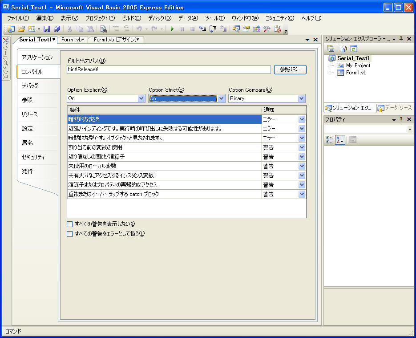This screenshot has width=416, height=338.
Task: Switch to the データ ソース panel tab
Action: point(395,108)
